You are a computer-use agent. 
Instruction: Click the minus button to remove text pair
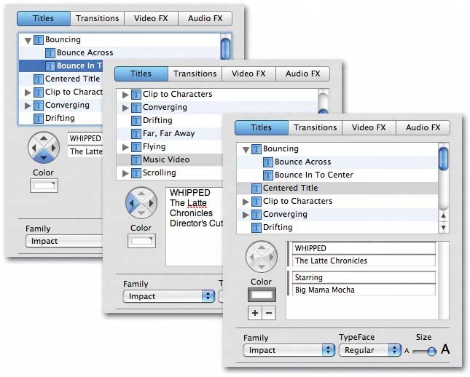(269, 313)
